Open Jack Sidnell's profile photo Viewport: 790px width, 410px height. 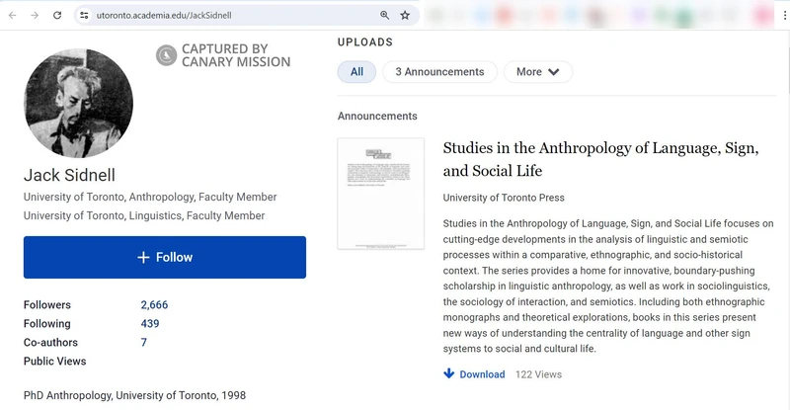(x=79, y=103)
